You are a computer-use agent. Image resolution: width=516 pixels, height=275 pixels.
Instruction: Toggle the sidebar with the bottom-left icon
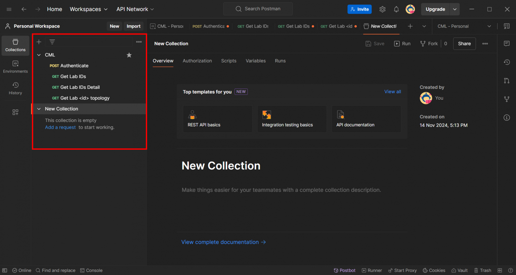(4, 270)
